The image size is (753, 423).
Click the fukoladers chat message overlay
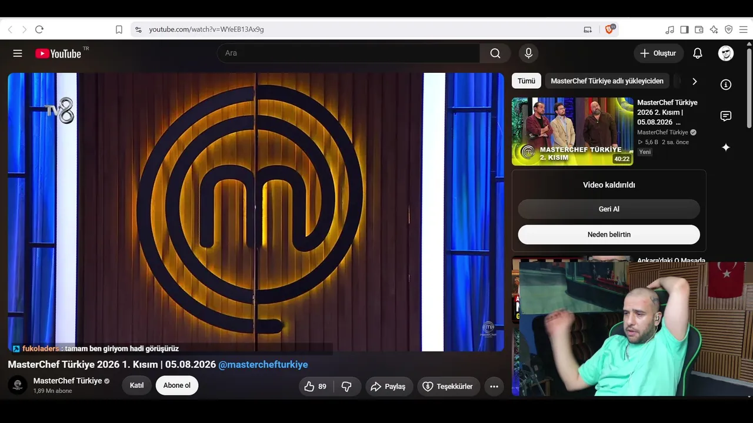coord(95,348)
